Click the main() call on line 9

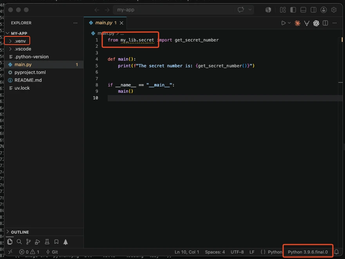coord(125,91)
